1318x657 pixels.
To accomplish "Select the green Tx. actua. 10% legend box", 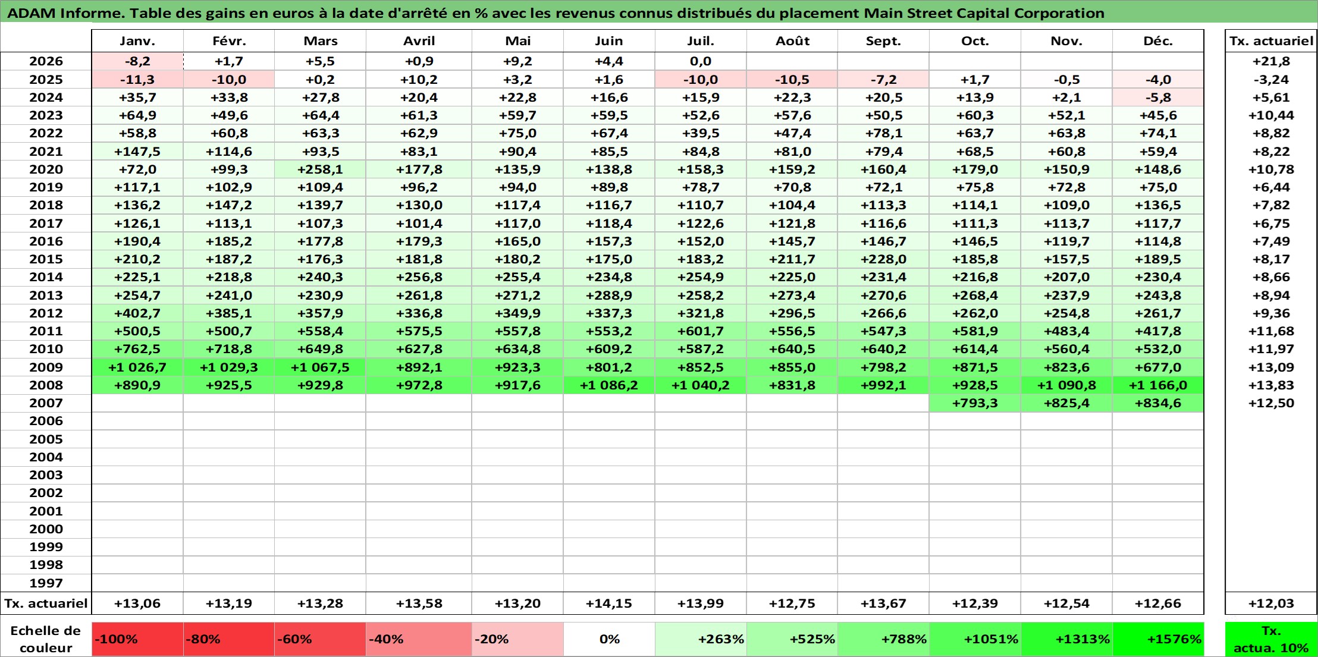I will click(x=1271, y=639).
